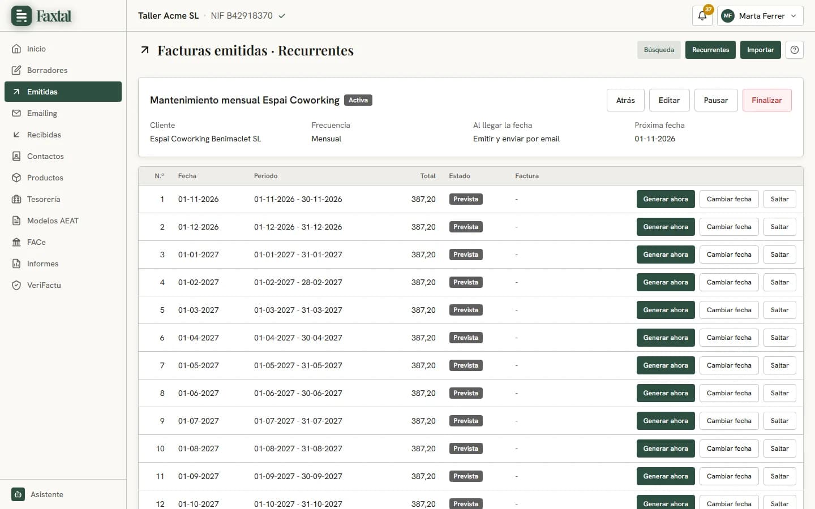Image resolution: width=815 pixels, height=509 pixels.
Task: Click Próxima fecha value 01-11-2026
Action: [655, 139]
